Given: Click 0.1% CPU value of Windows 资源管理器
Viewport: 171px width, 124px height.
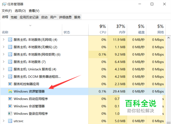Looking at the screenshot, I should point(102,92).
